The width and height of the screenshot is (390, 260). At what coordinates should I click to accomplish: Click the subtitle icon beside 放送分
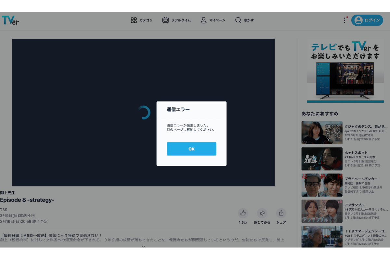(x=33, y=215)
